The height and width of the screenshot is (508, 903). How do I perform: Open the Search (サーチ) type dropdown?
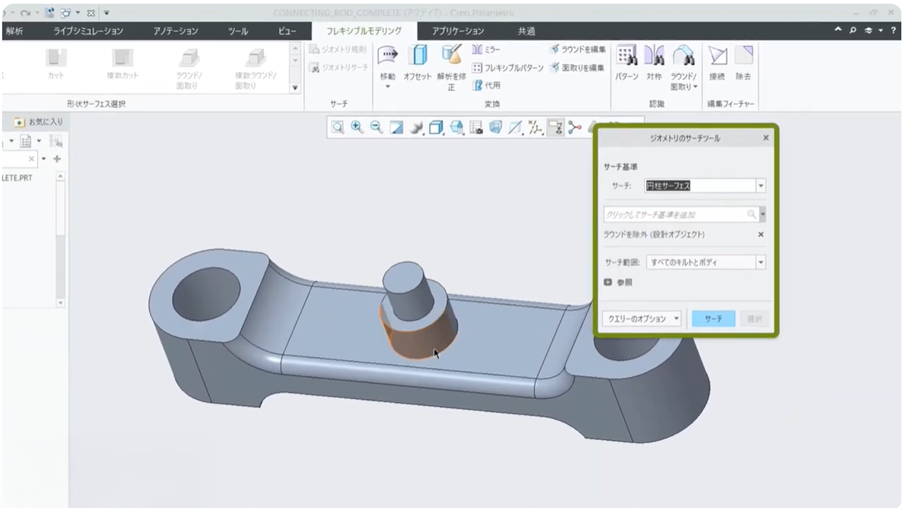(760, 186)
